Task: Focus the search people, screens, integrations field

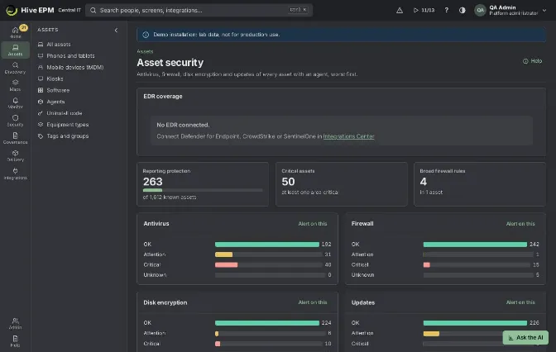Action: coord(199,10)
